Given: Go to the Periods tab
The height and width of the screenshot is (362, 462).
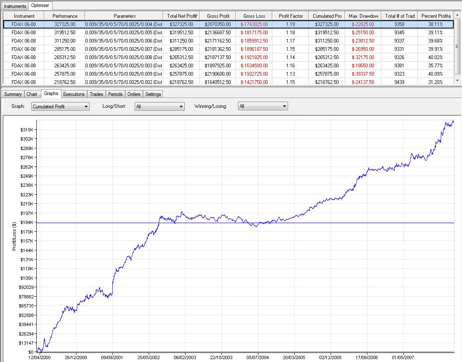Looking at the screenshot, I should (x=115, y=94).
